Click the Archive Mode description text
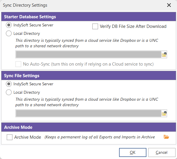 [x=100, y=137]
